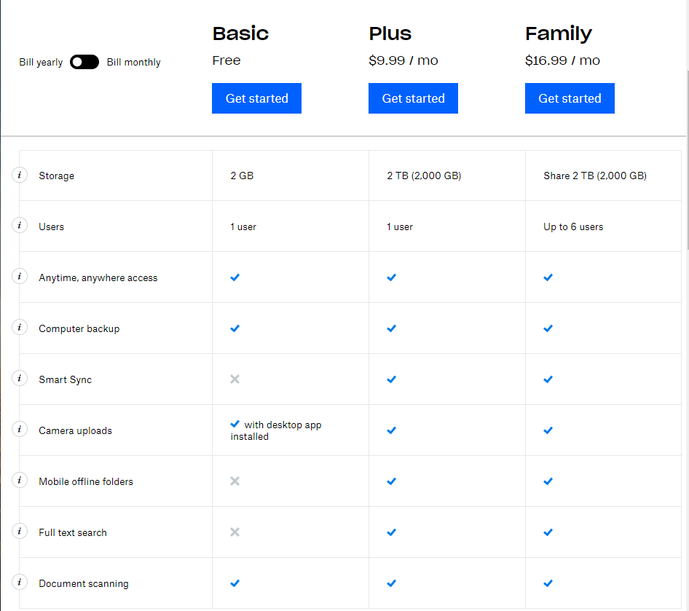Screen dimensions: 689x611
Task: Click Full text search info icon
Action: (20, 532)
